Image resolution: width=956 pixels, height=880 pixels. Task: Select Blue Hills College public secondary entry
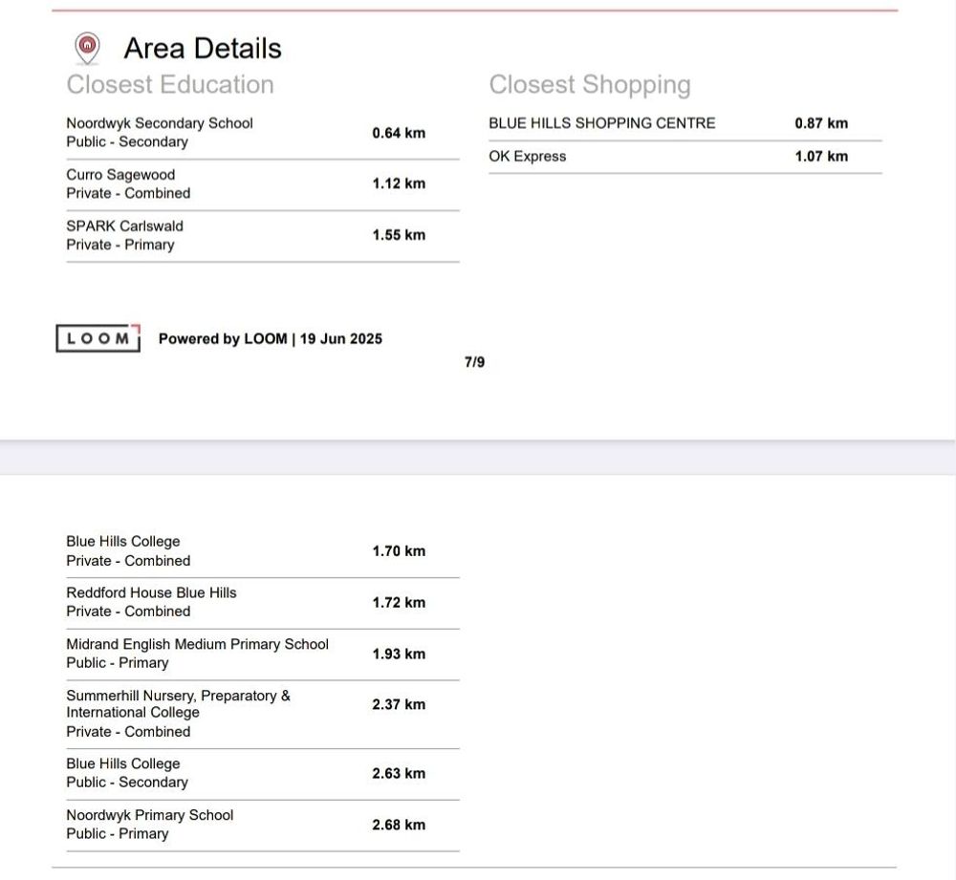click(x=123, y=764)
